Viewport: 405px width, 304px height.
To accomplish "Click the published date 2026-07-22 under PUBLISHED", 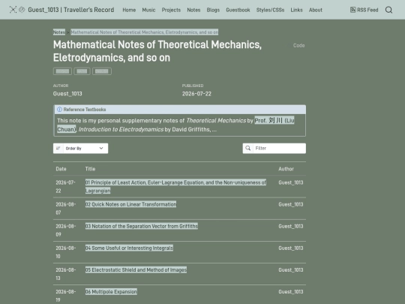I will pos(196,94).
